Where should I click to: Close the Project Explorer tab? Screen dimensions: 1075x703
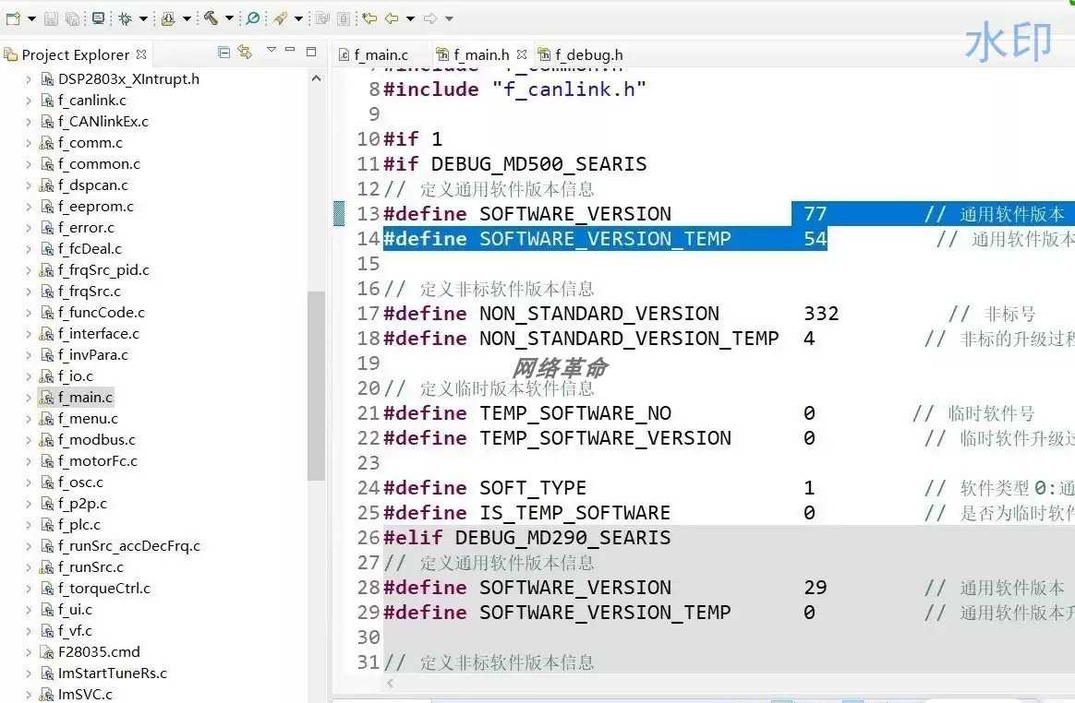[141, 54]
